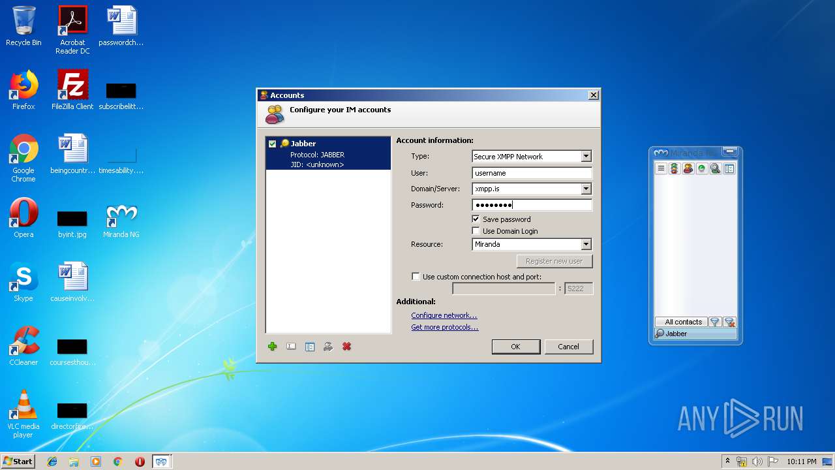835x470 pixels.
Task: Open passwordch Word document on desktop
Action: 121,26
